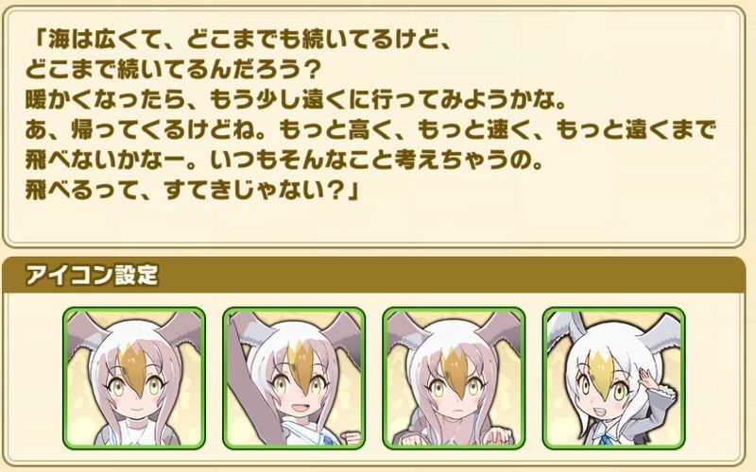Click the phrase もっと遠くまで in the text
Screen dimensions: 756x472
click(636, 130)
